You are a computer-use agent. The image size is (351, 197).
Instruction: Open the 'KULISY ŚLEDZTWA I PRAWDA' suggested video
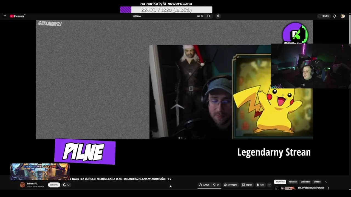(311, 188)
